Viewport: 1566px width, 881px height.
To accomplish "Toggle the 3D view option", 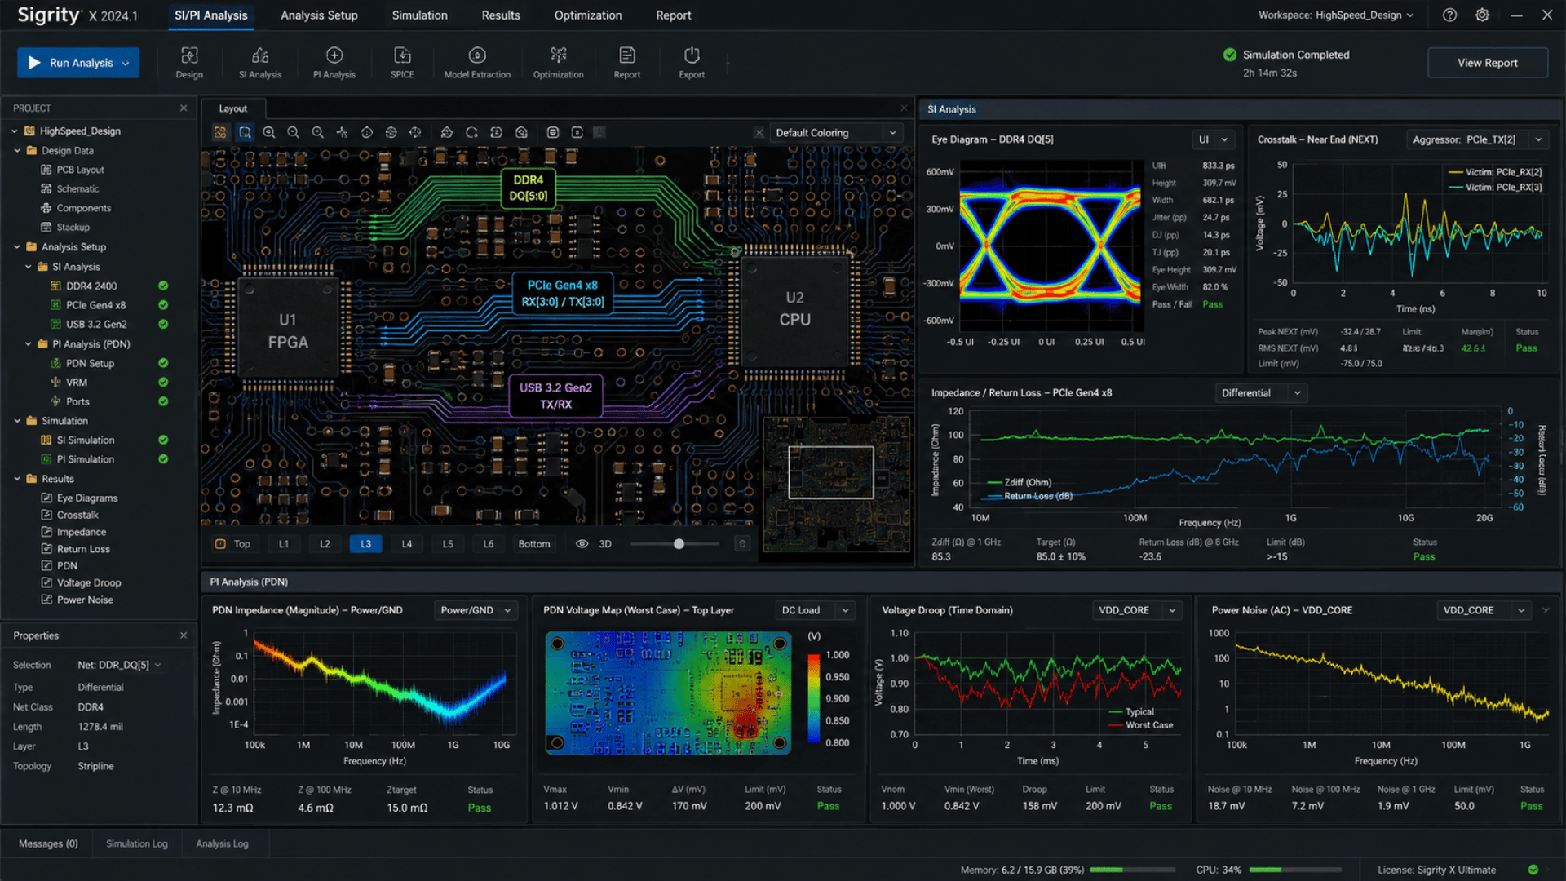I will (x=605, y=544).
